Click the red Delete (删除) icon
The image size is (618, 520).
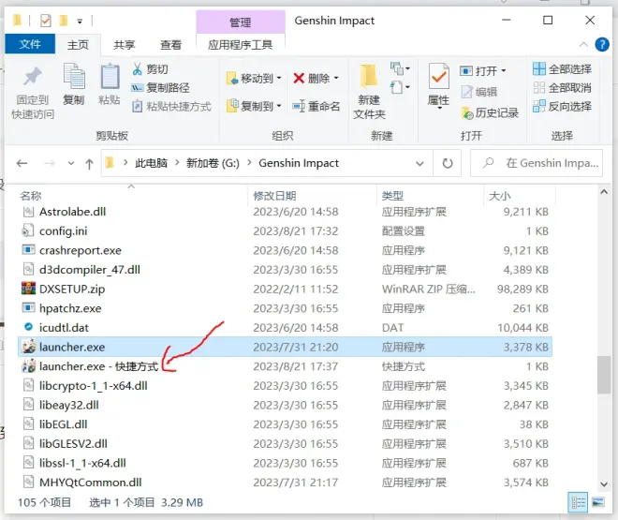(299, 79)
